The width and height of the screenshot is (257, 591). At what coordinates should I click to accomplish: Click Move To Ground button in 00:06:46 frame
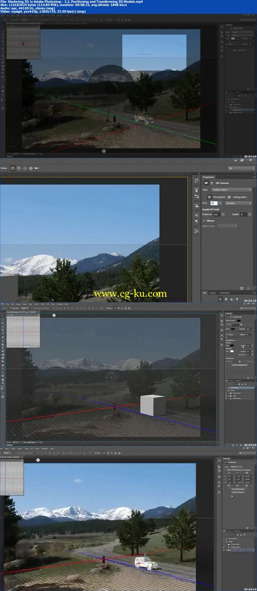tap(238, 492)
